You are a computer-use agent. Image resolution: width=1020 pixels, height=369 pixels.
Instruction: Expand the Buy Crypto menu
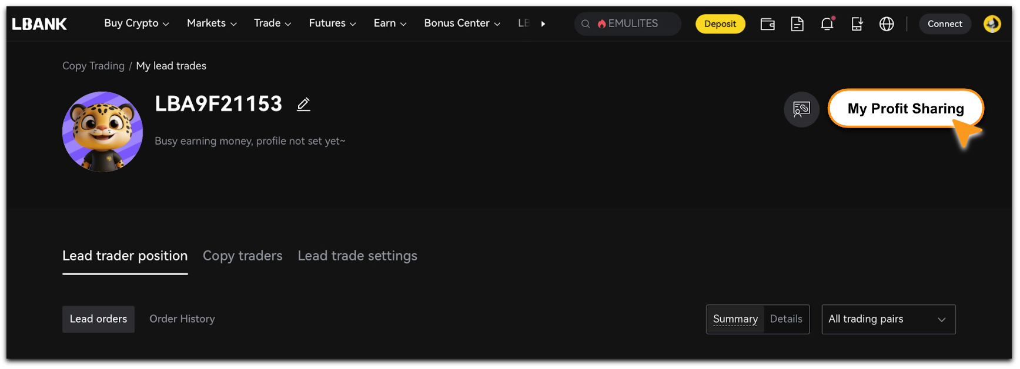pos(136,24)
